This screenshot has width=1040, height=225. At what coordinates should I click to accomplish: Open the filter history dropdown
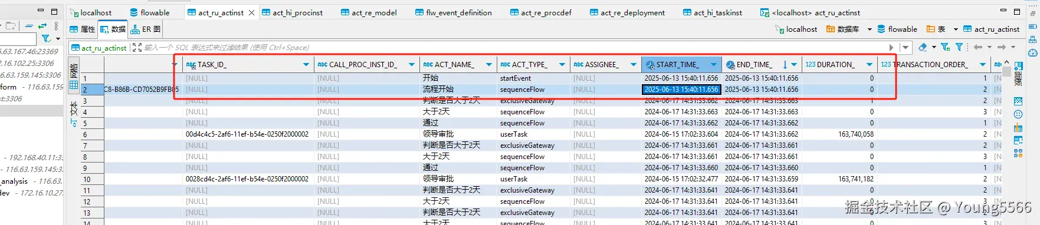click(x=906, y=48)
